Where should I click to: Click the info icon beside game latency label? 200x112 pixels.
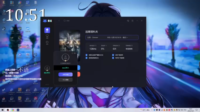96,46
